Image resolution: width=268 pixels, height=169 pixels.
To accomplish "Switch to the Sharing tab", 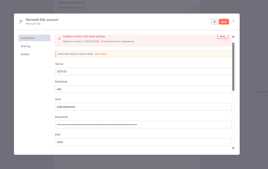I will pyautogui.click(x=26, y=46).
